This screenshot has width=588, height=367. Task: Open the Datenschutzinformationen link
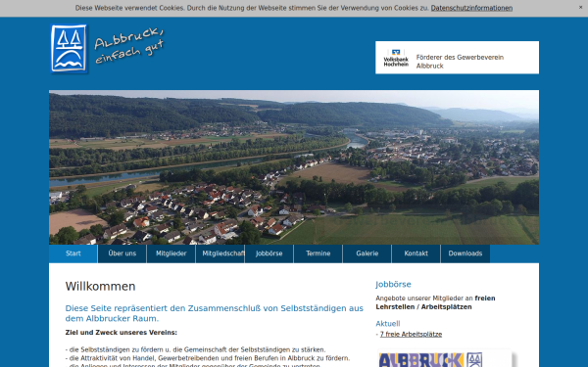(x=471, y=8)
